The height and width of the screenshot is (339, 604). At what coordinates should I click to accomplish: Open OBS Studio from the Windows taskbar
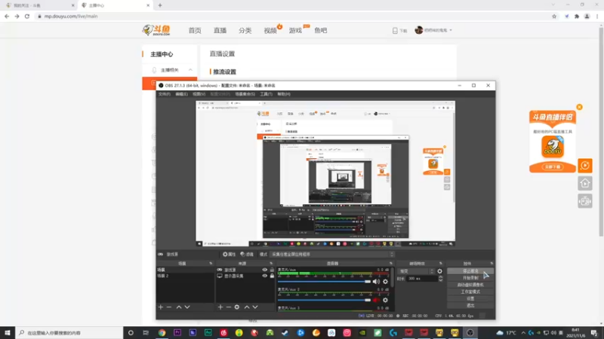click(x=470, y=333)
